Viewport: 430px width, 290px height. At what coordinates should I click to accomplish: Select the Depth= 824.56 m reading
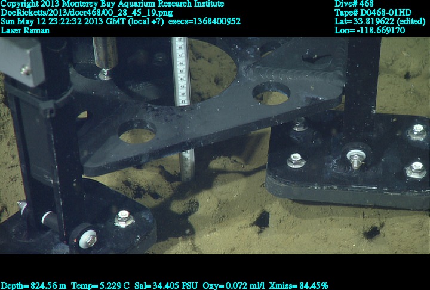pyautogui.click(x=33, y=286)
